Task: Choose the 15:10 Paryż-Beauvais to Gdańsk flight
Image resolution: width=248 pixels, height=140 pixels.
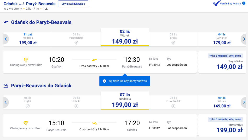Action: click(100, 125)
